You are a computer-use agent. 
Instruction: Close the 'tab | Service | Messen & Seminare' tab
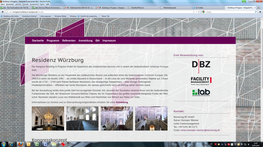pos(62,8)
